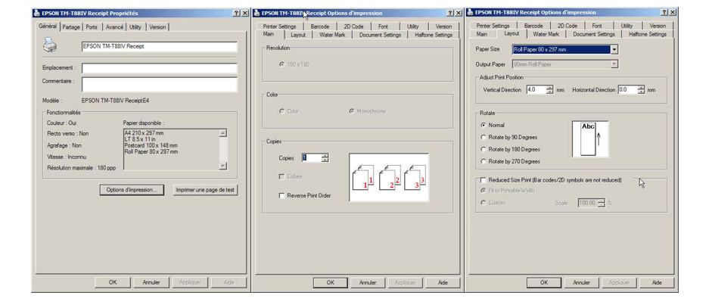The image size is (712, 308).
Task: Click the Custom scale radio button
Action: pos(483,203)
